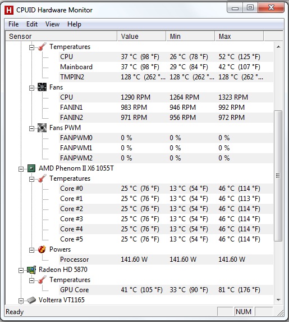Click the Value column header

141,37
